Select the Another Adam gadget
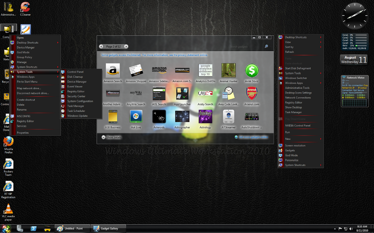This screenshot has height=233, width=374. (x=113, y=93)
